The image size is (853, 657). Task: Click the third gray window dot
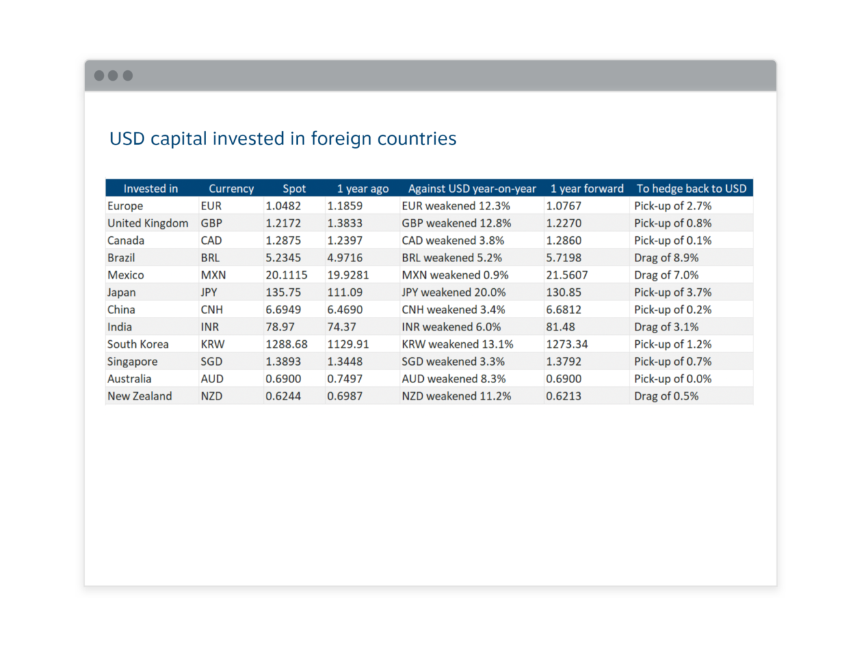tap(128, 75)
